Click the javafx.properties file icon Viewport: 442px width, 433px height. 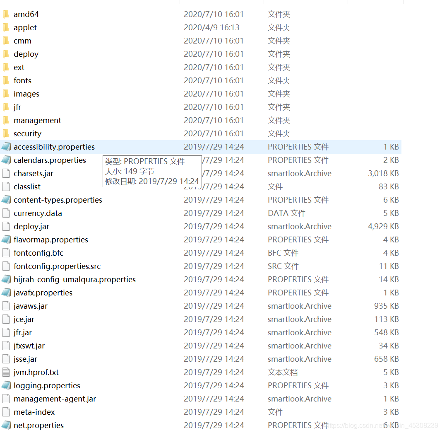tap(6, 293)
